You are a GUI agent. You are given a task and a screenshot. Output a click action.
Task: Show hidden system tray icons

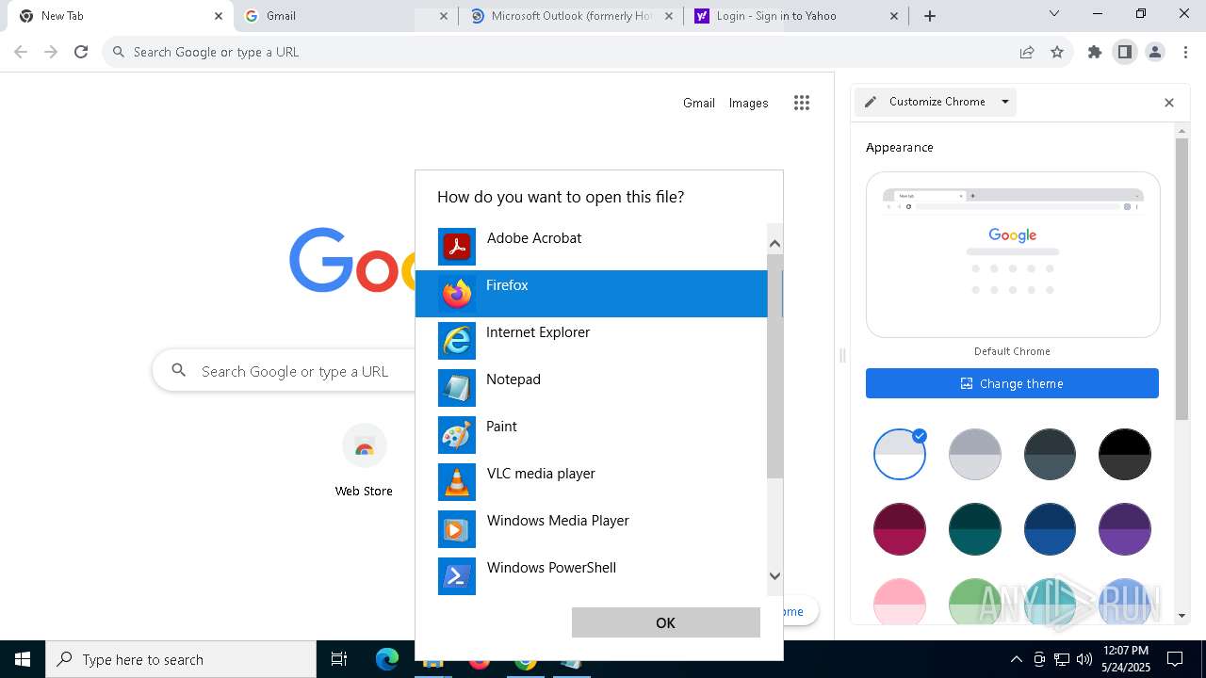click(x=1016, y=659)
